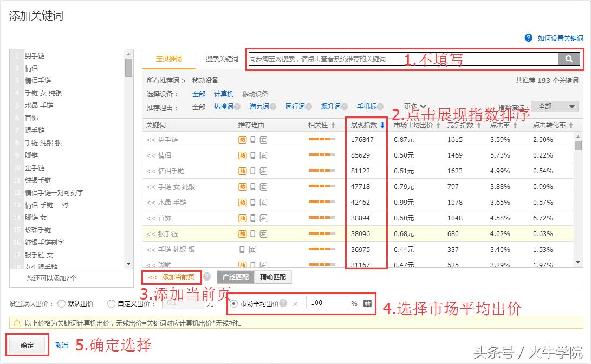Click the 热 hot-word icon beside 男手链
The width and height of the screenshot is (591, 364).
[x=242, y=140]
